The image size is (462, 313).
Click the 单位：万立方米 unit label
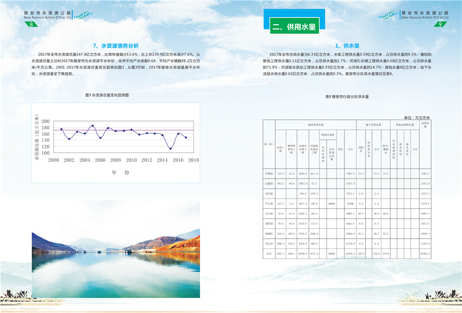tap(417, 118)
